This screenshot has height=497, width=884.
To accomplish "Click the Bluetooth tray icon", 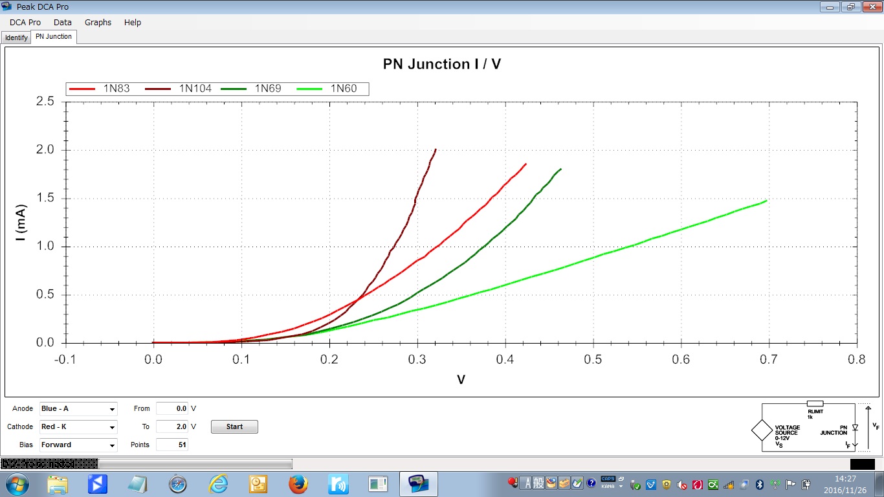I will tap(760, 484).
